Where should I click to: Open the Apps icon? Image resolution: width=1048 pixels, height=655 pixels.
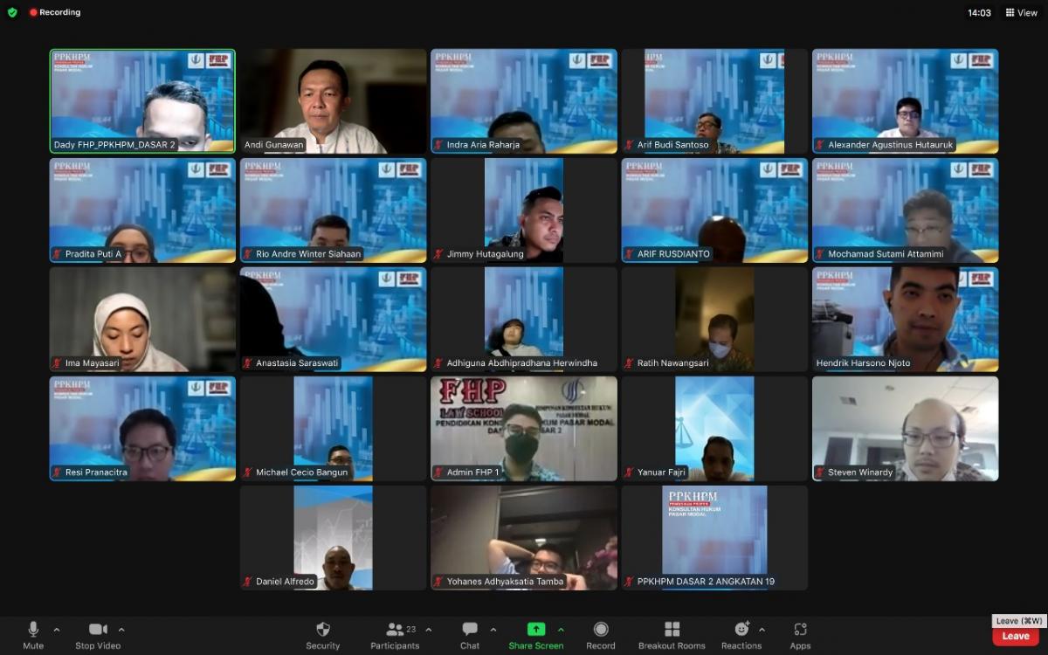click(800, 630)
